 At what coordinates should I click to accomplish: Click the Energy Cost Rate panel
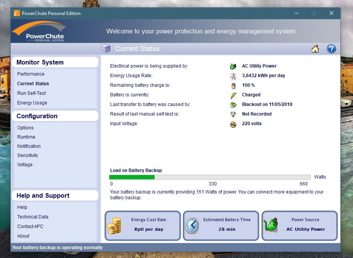pyautogui.click(x=142, y=225)
